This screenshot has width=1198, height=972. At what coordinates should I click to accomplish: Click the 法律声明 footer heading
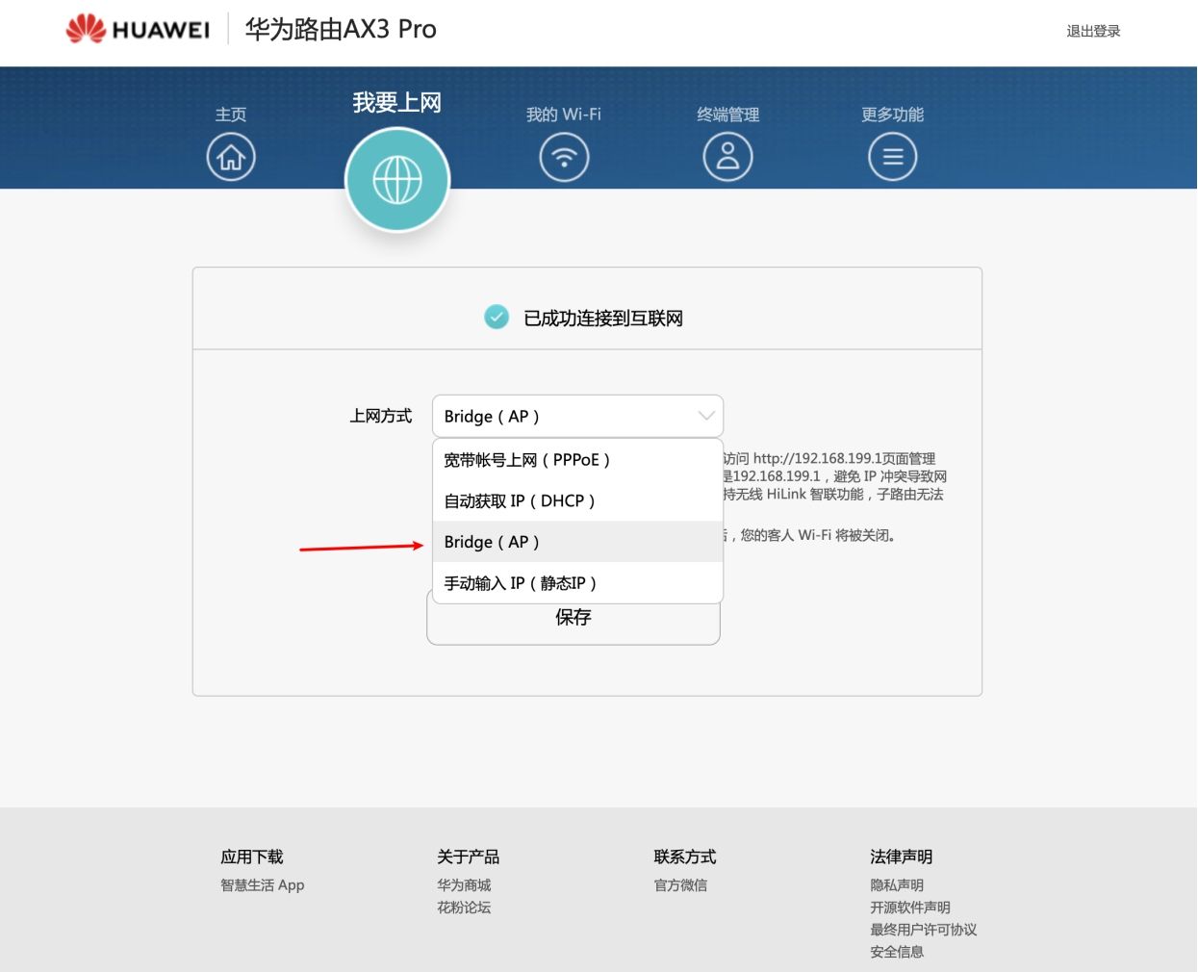pyautogui.click(x=902, y=857)
